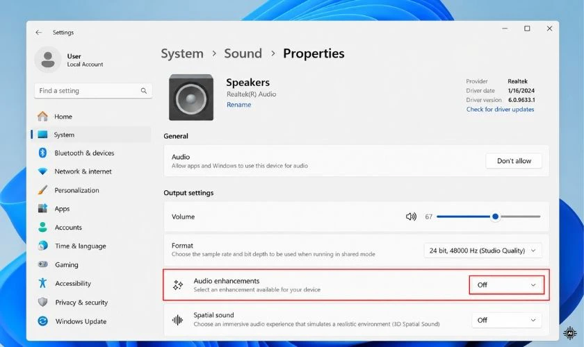Click the Accessibility figure icon
Screen dimensions: 584x347
coord(43,283)
